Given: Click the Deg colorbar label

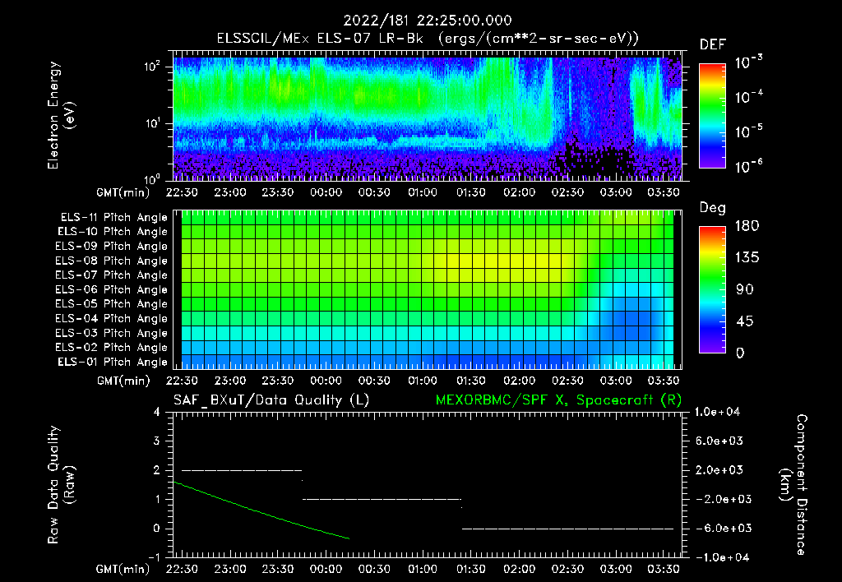Looking at the screenshot, I should point(713,208).
